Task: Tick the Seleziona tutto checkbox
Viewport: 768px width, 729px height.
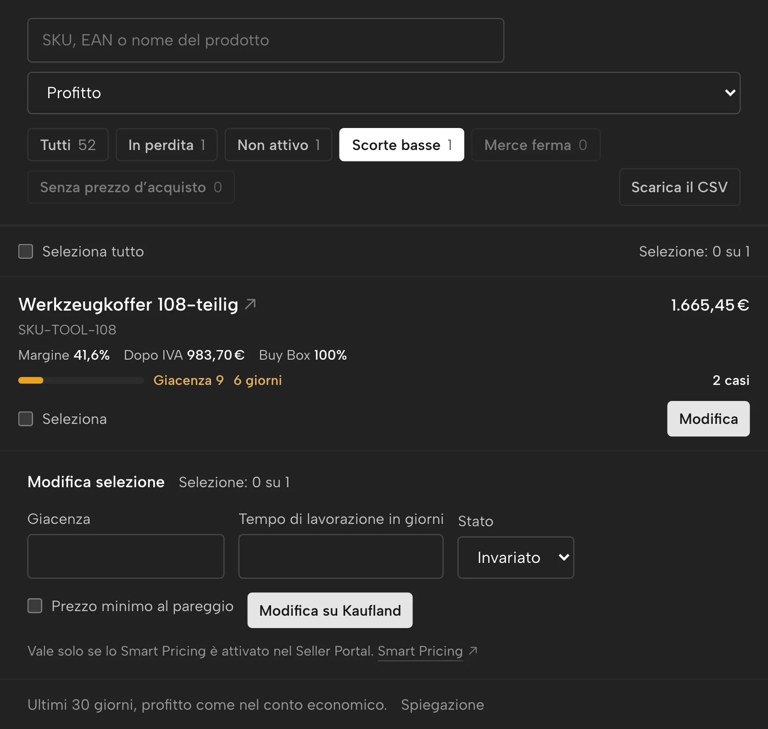Action: pyautogui.click(x=26, y=251)
